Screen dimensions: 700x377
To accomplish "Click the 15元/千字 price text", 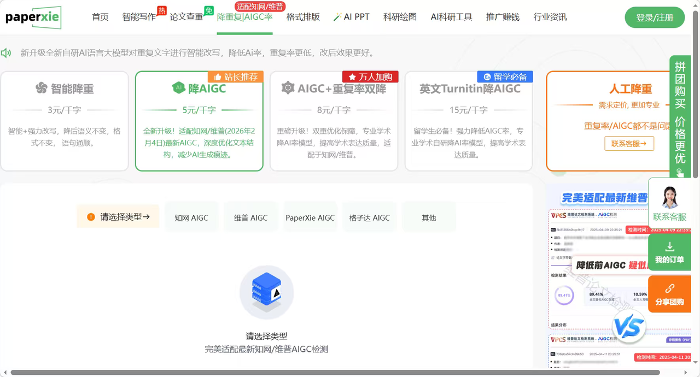I will click(469, 110).
